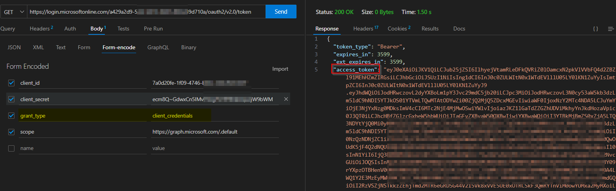Image resolution: width=616 pixels, height=191 pixels.
Task: Uncheck the client_id parameter checkbox
Action: pos(11,83)
